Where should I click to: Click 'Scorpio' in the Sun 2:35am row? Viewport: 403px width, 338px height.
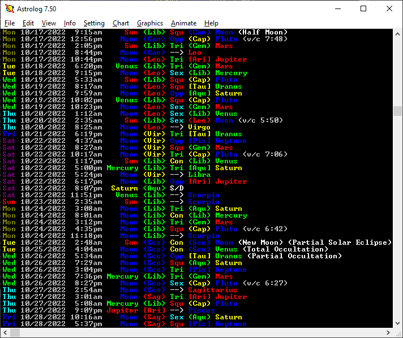point(204,202)
